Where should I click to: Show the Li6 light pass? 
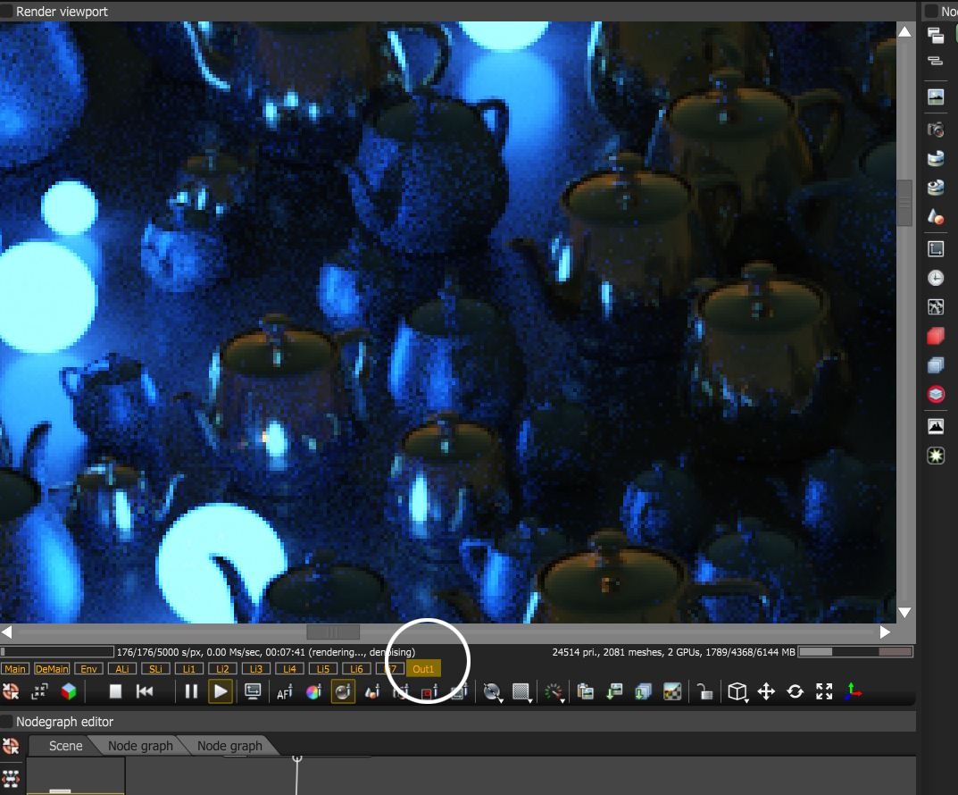click(356, 669)
